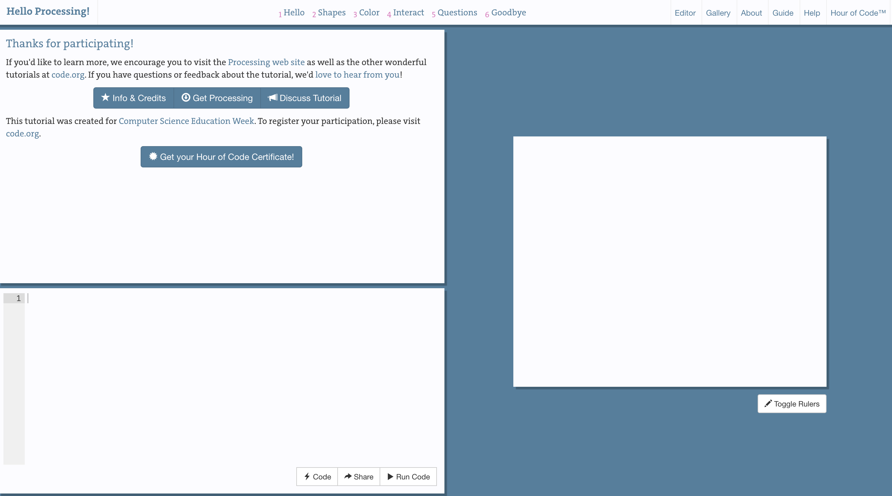
Task: Open the Editor from top navigation
Action: coord(685,13)
